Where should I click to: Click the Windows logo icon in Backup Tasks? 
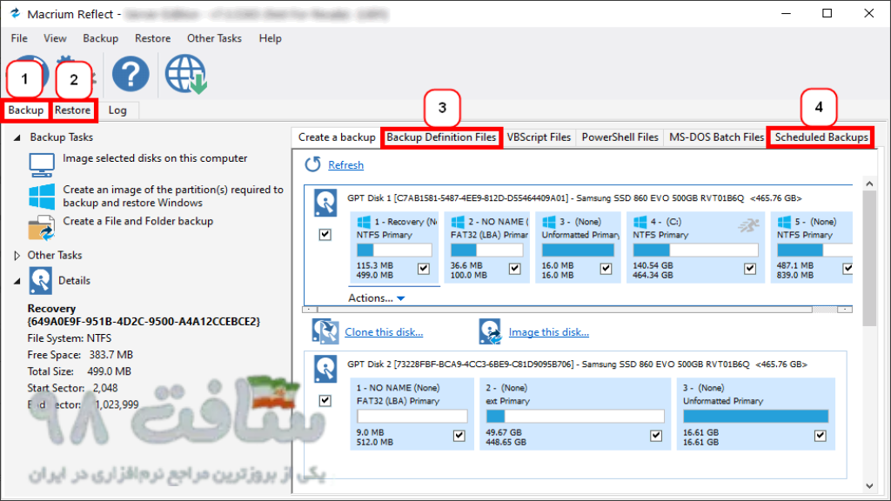click(x=42, y=197)
